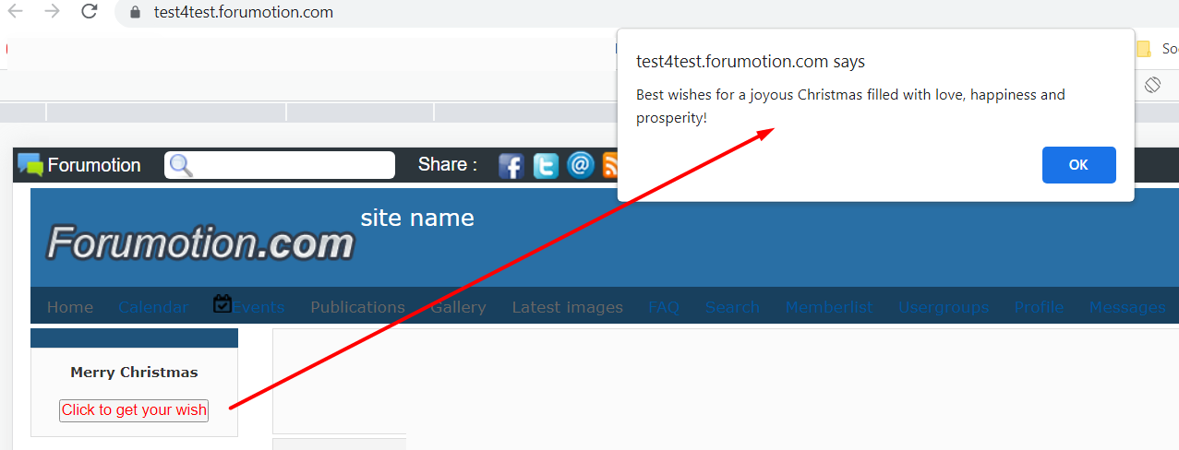Open the Messages link

pyautogui.click(x=1127, y=308)
